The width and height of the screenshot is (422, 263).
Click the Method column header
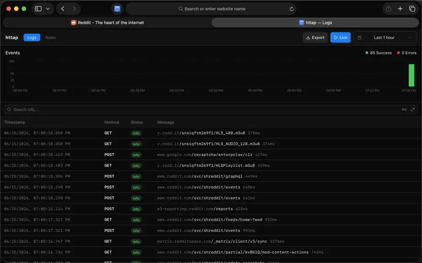[x=112, y=122]
